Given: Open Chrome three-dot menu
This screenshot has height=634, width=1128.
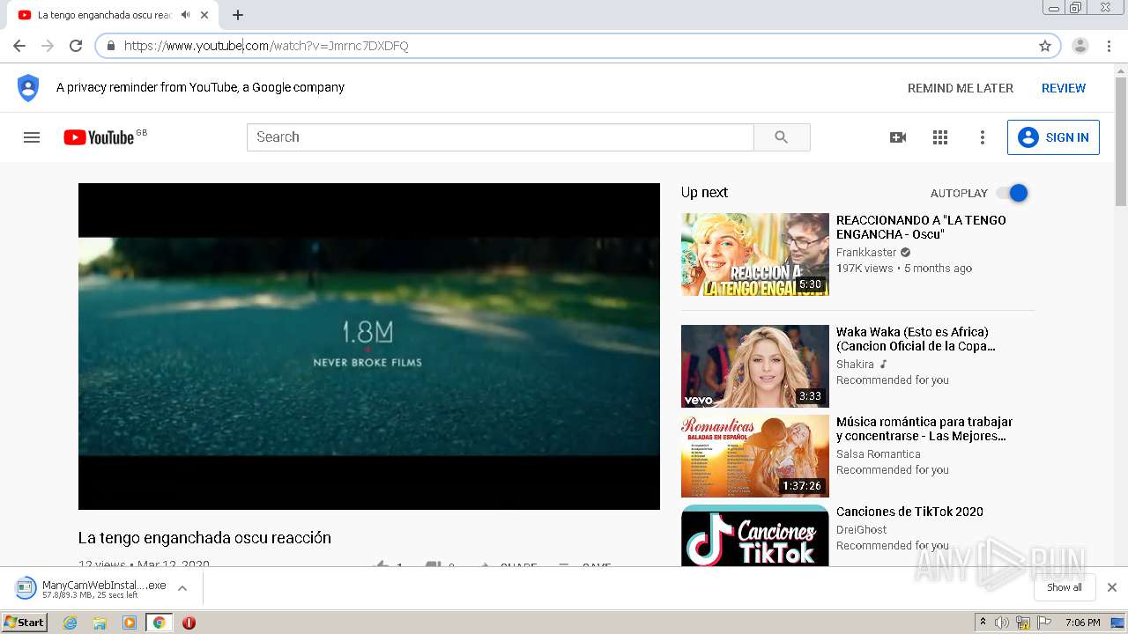Looking at the screenshot, I should (1109, 46).
